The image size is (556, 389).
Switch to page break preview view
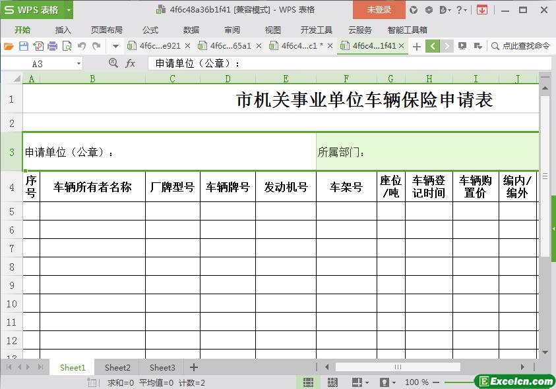point(332,382)
